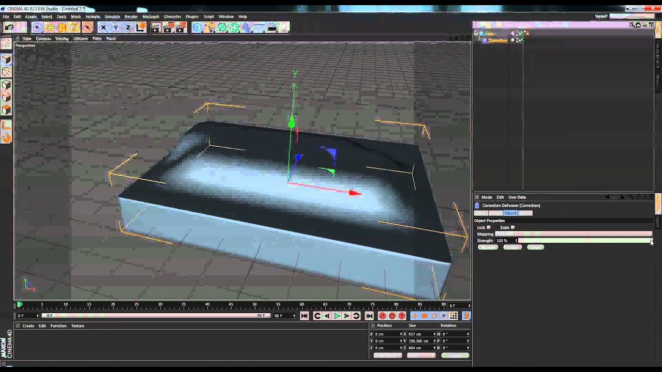Open the File menu
Viewport: 662px width, 372px height.
coord(6,17)
